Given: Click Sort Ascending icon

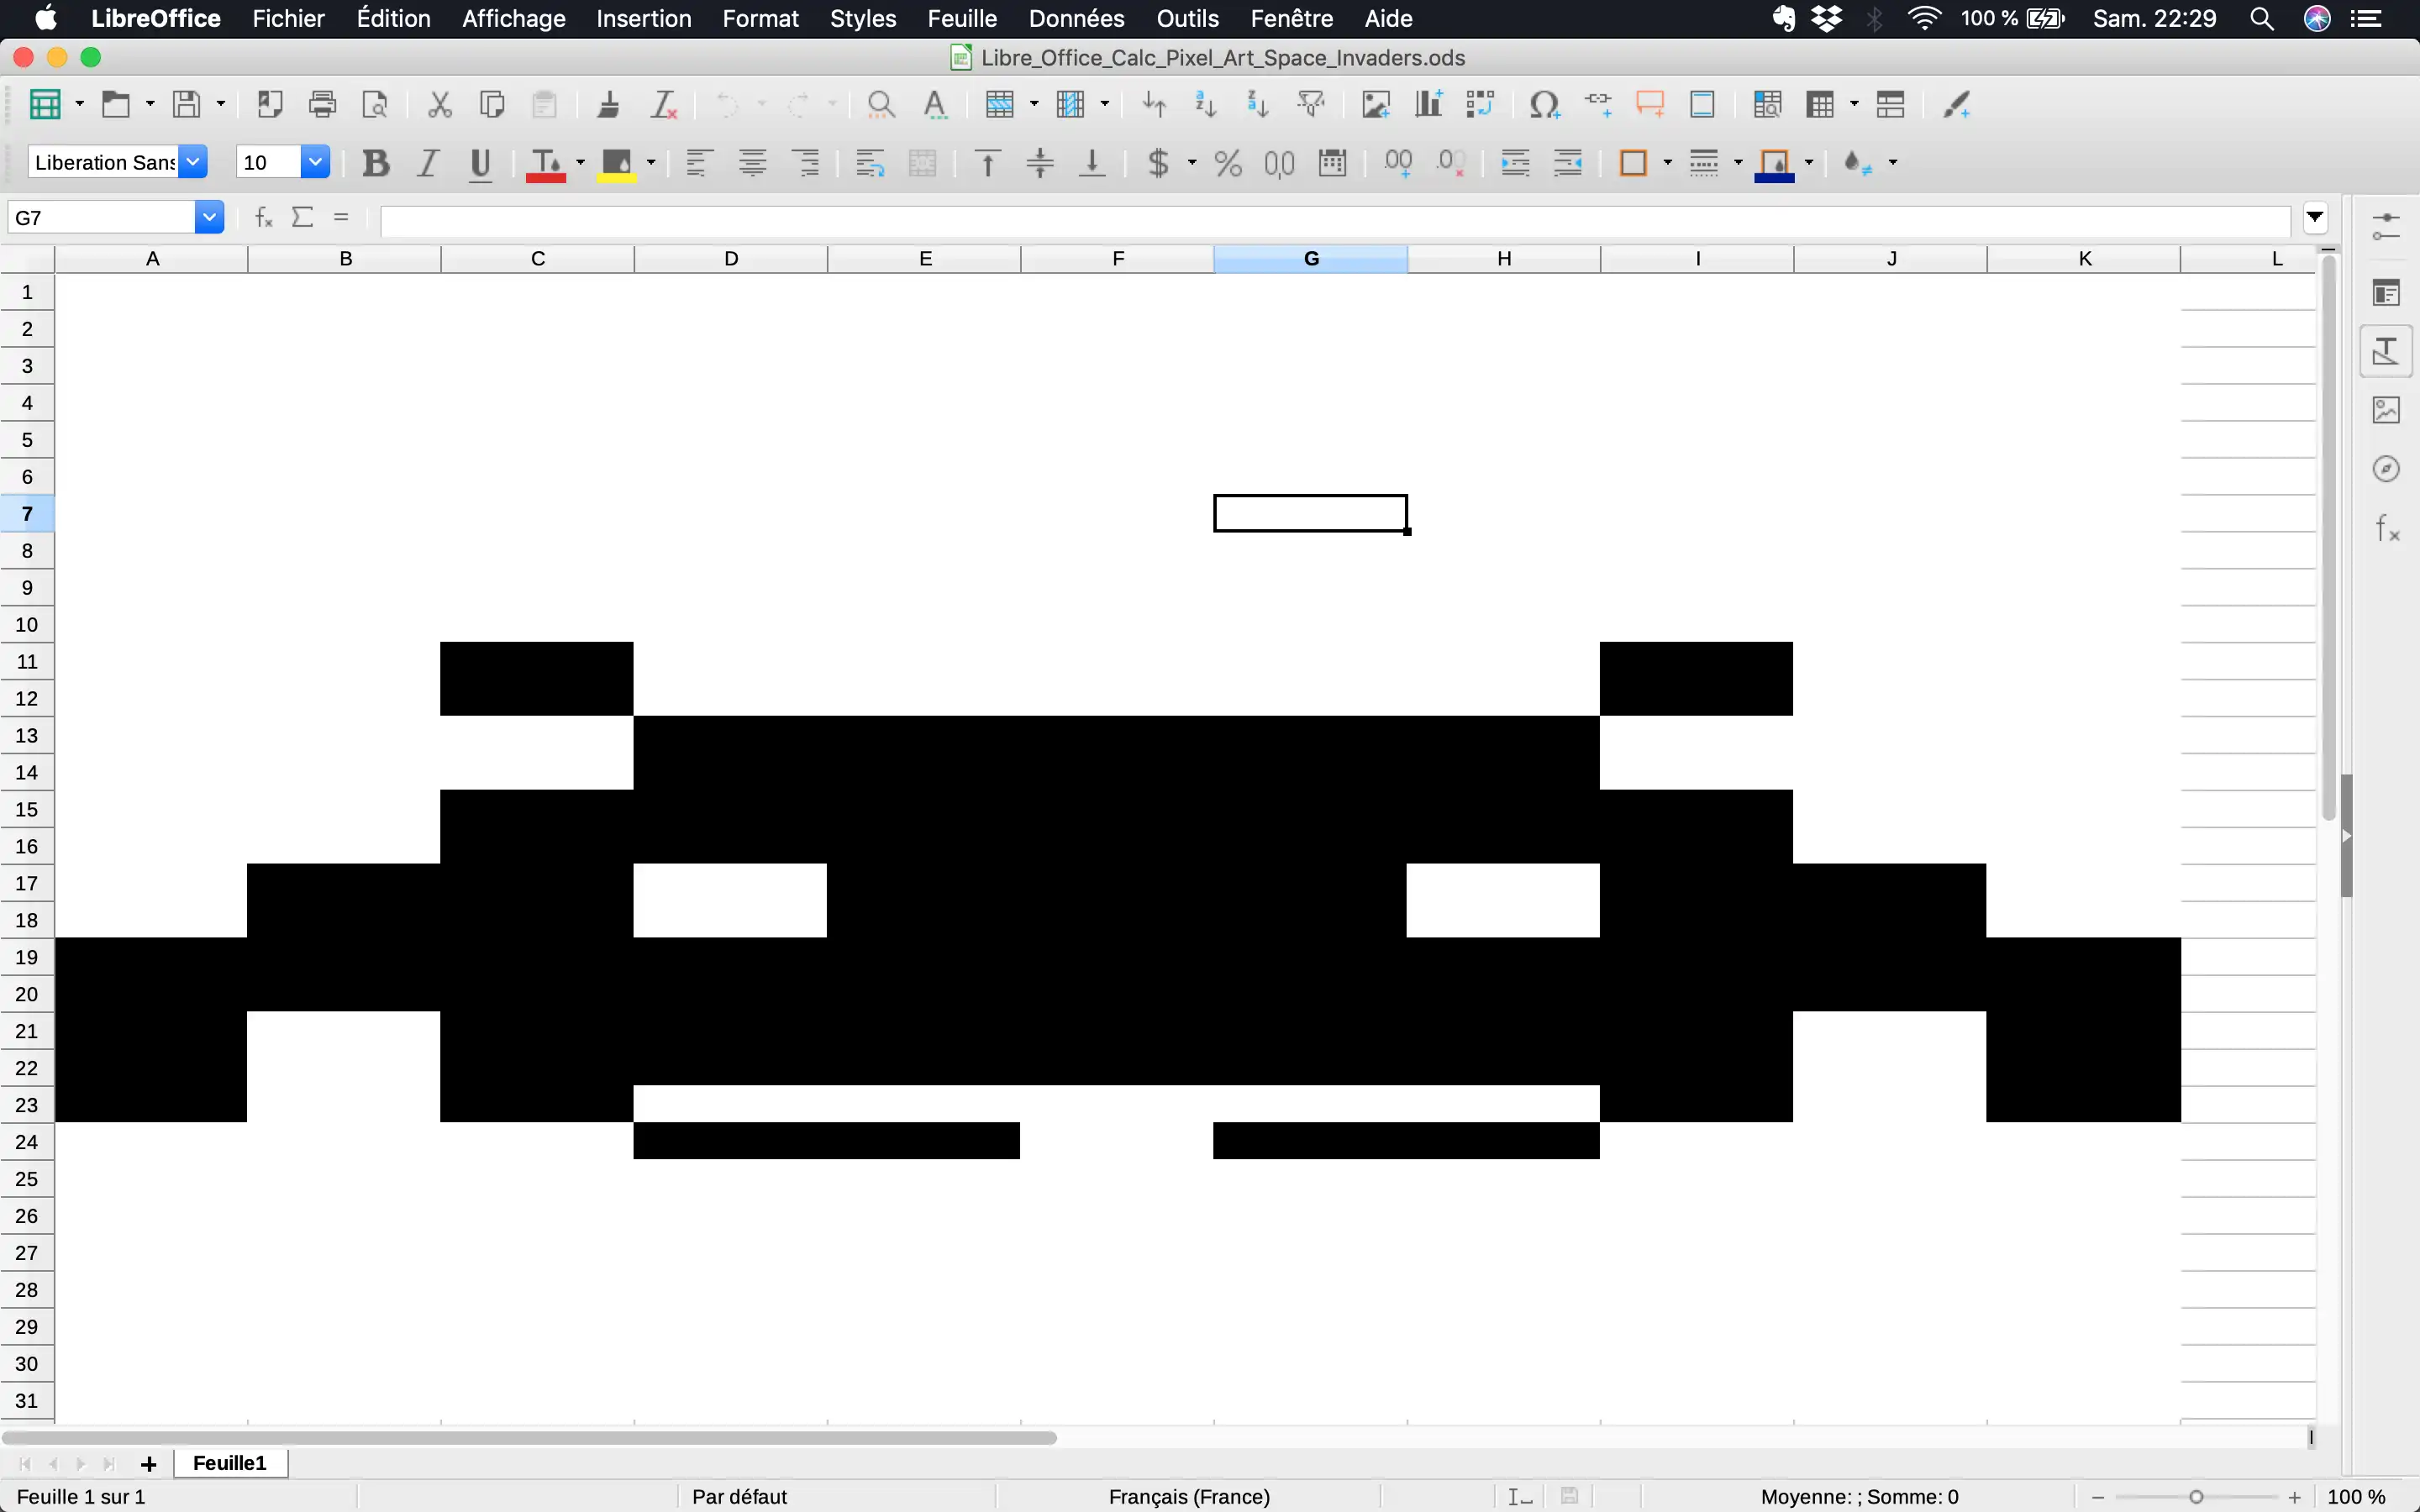Looking at the screenshot, I should pyautogui.click(x=1206, y=104).
